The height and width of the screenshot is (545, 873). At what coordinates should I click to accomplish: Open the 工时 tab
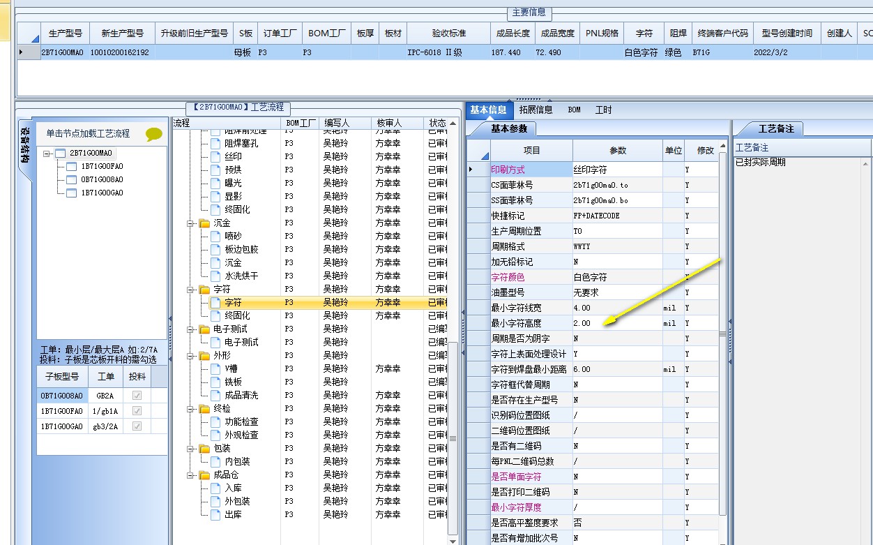point(604,110)
